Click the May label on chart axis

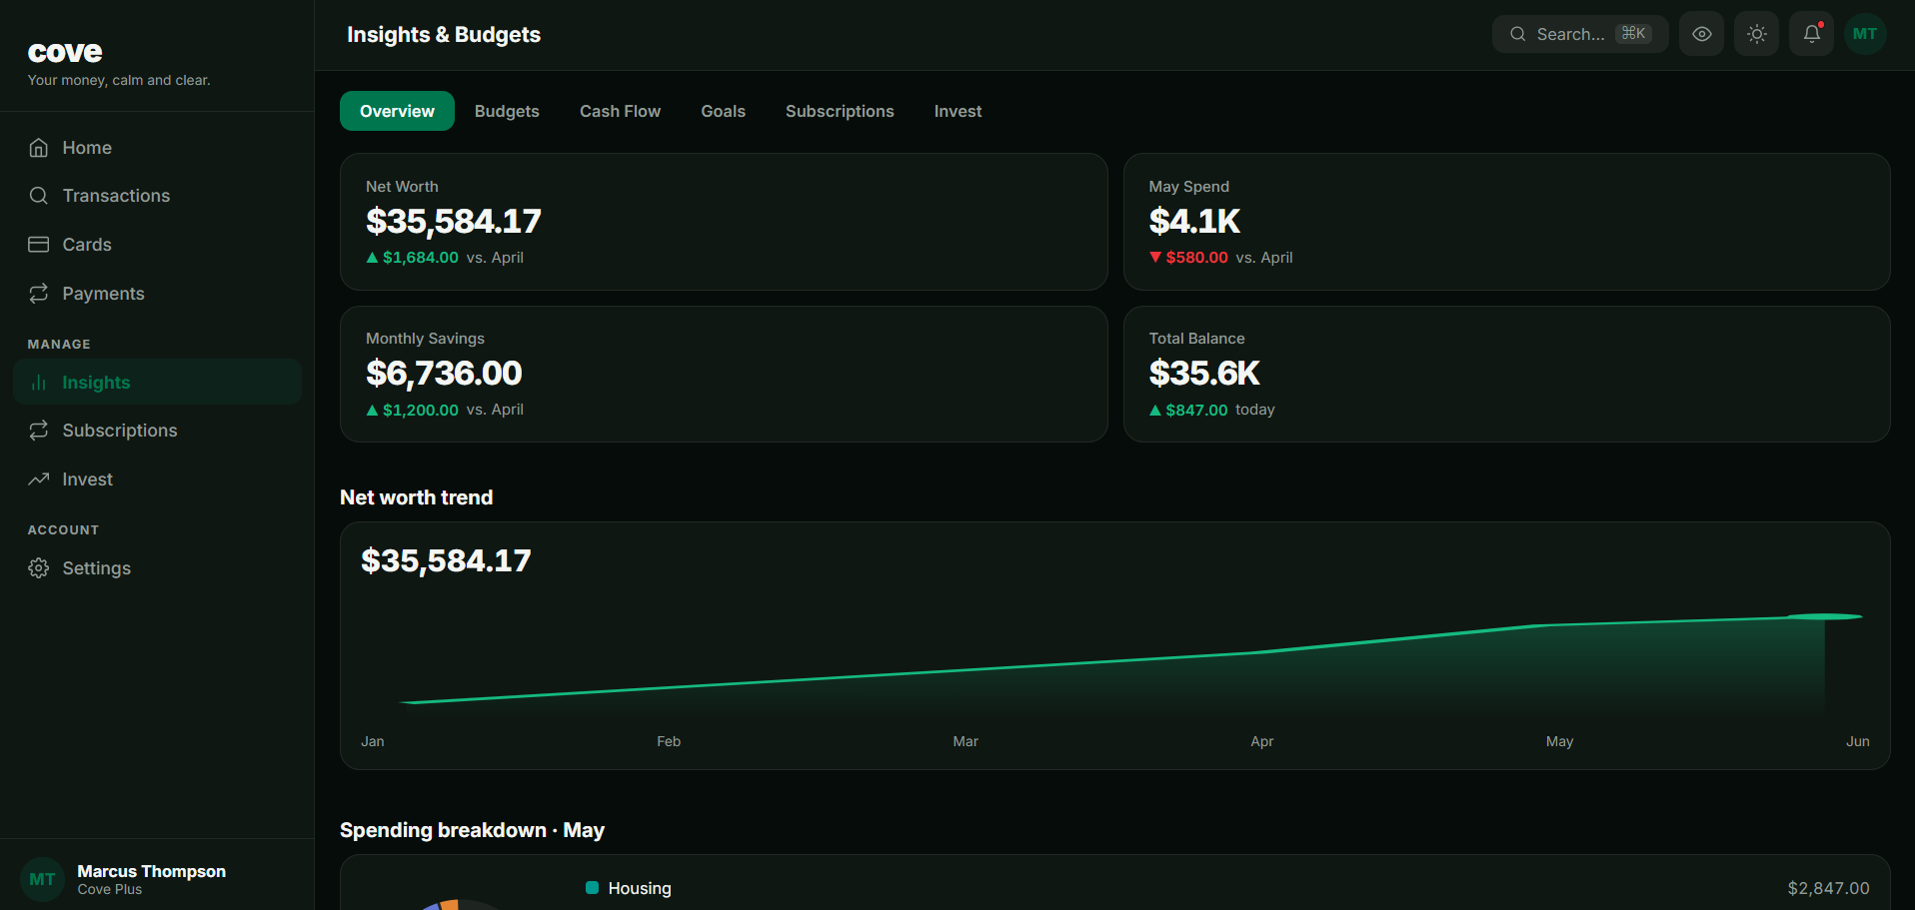pyautogui.click(x=1559, y=741)
